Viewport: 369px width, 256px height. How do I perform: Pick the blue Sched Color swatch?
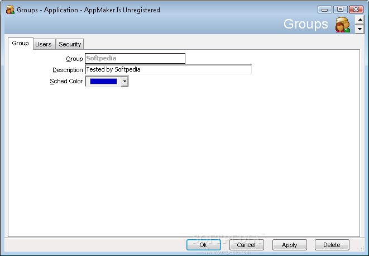[x=103, y=81]
